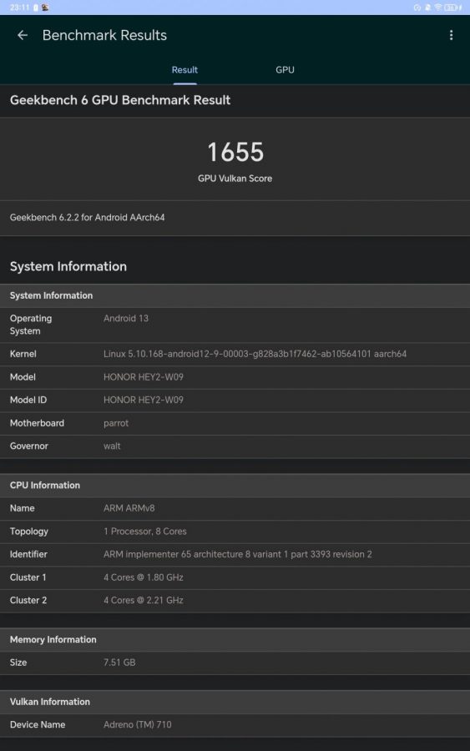Tap the 1655 GPU Vulkan Score
The image size is (470, 751).
(x=235, y=152)
